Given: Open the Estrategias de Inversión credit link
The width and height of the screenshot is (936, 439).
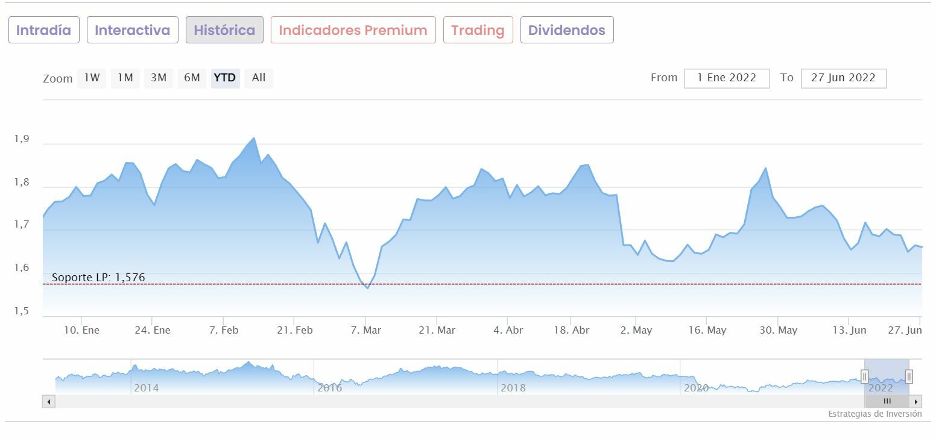Looking at the screenshot, I should (x=874, y=414).
